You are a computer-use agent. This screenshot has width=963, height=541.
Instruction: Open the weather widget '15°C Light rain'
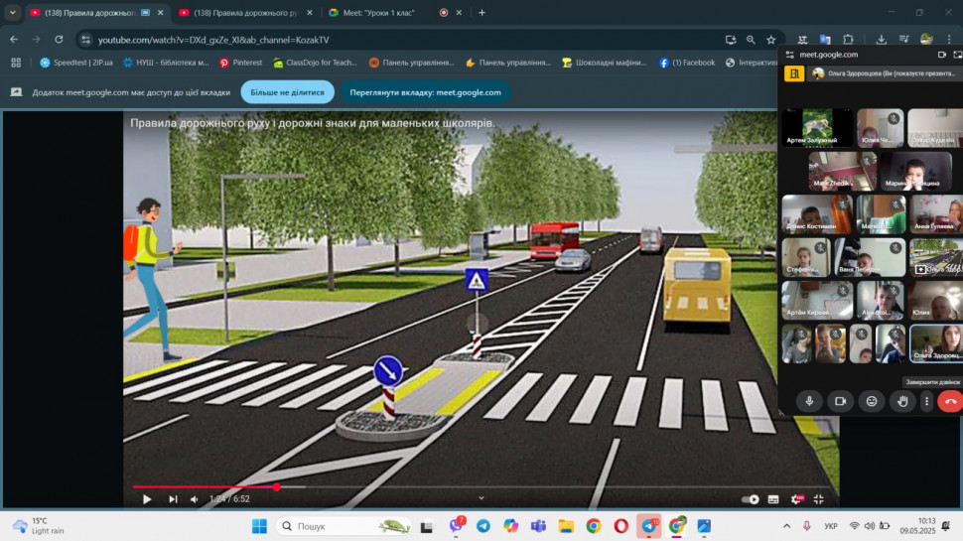pos(39,526)
